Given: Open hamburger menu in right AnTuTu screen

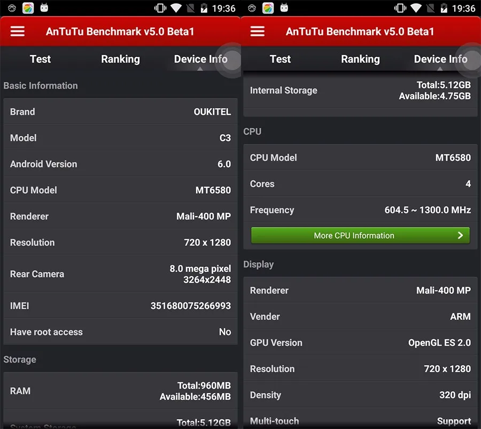Looking at the screenshot, I should [x=258, y=32].
